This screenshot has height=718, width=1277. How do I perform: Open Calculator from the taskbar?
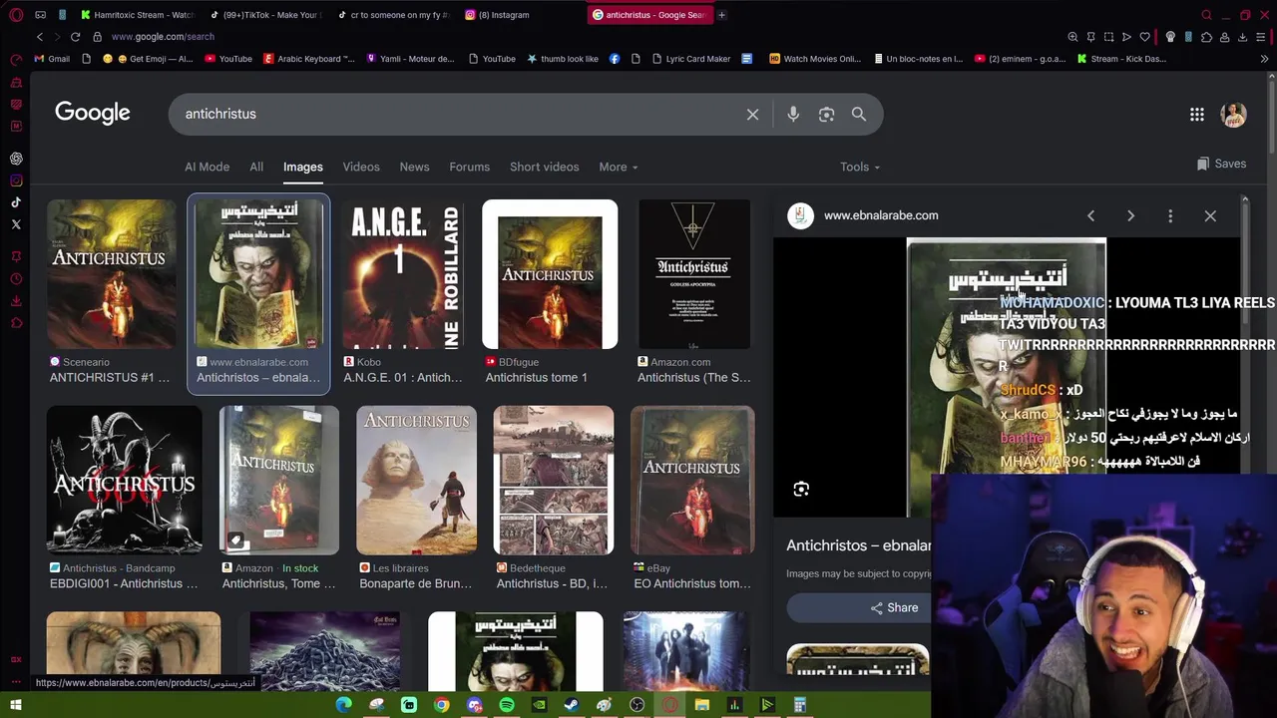[800, 705]
